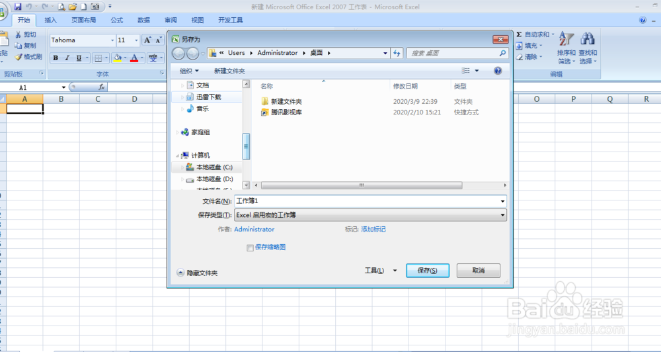Select 本地磁盘 (C:) in the navigation tree
Image resolution: width=661 pixels, height=352 pixels.
(x=214, y=167)
